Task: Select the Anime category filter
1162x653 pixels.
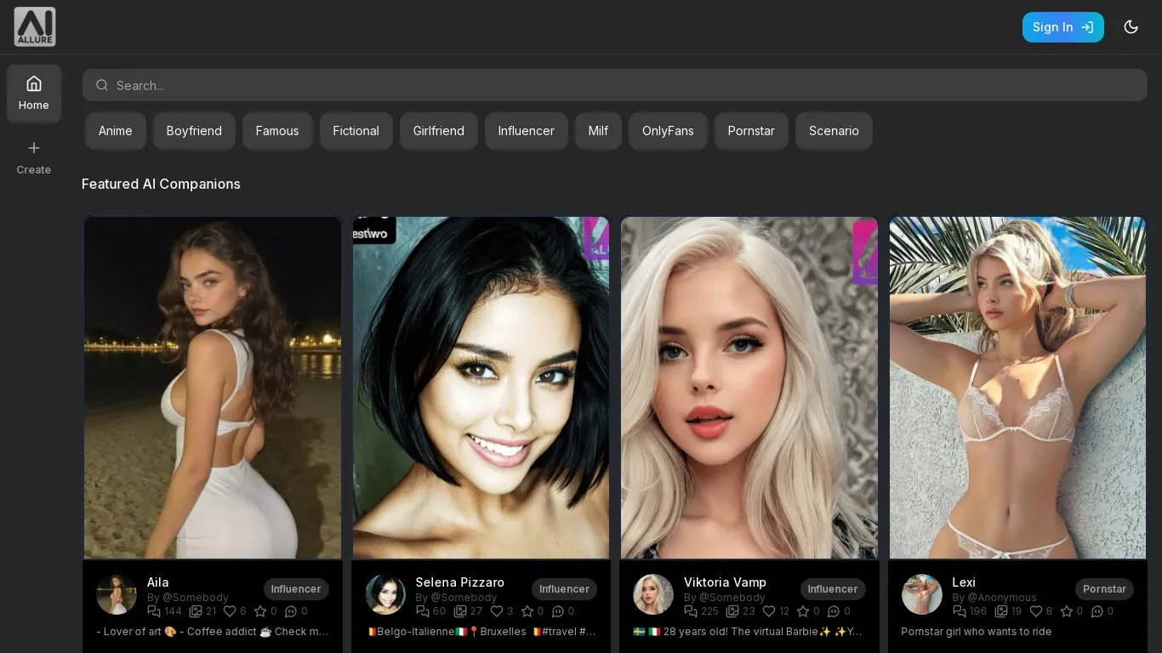Action: (x=115, y=131)
